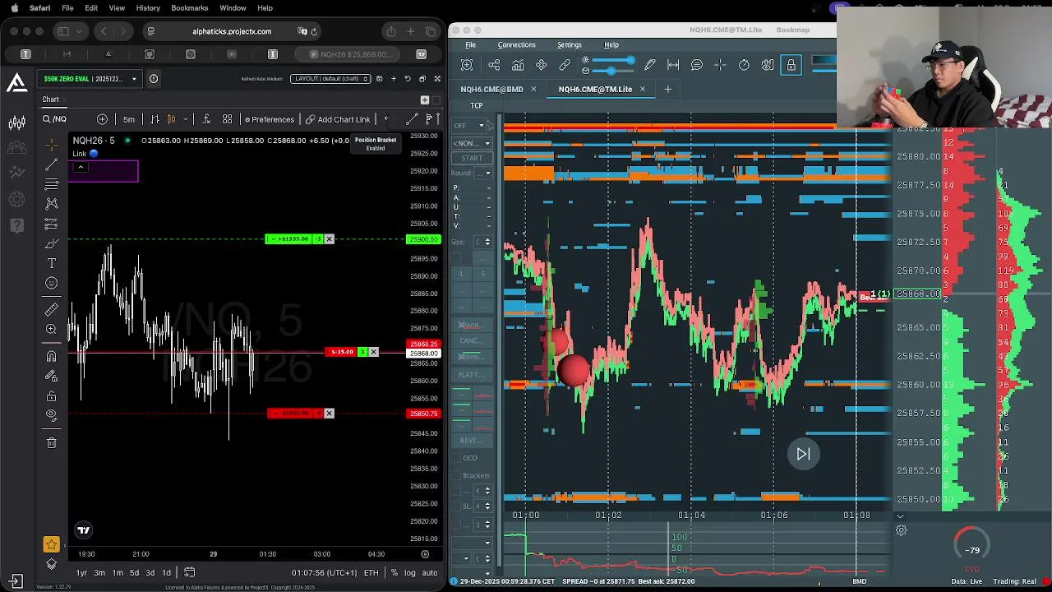Open the candlestick chart trading view icon
Image resolution: width=1052 pixels, height=592 pixels.
click(x=16, y=123)
